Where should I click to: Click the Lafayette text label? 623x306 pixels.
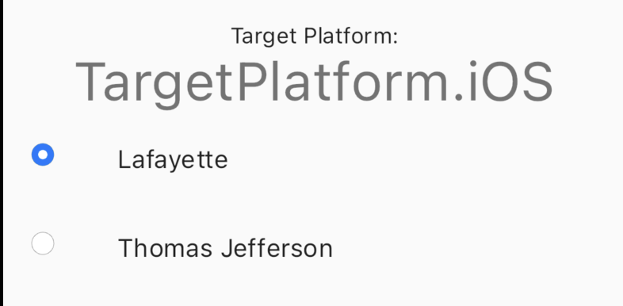(x=173, y=160)
